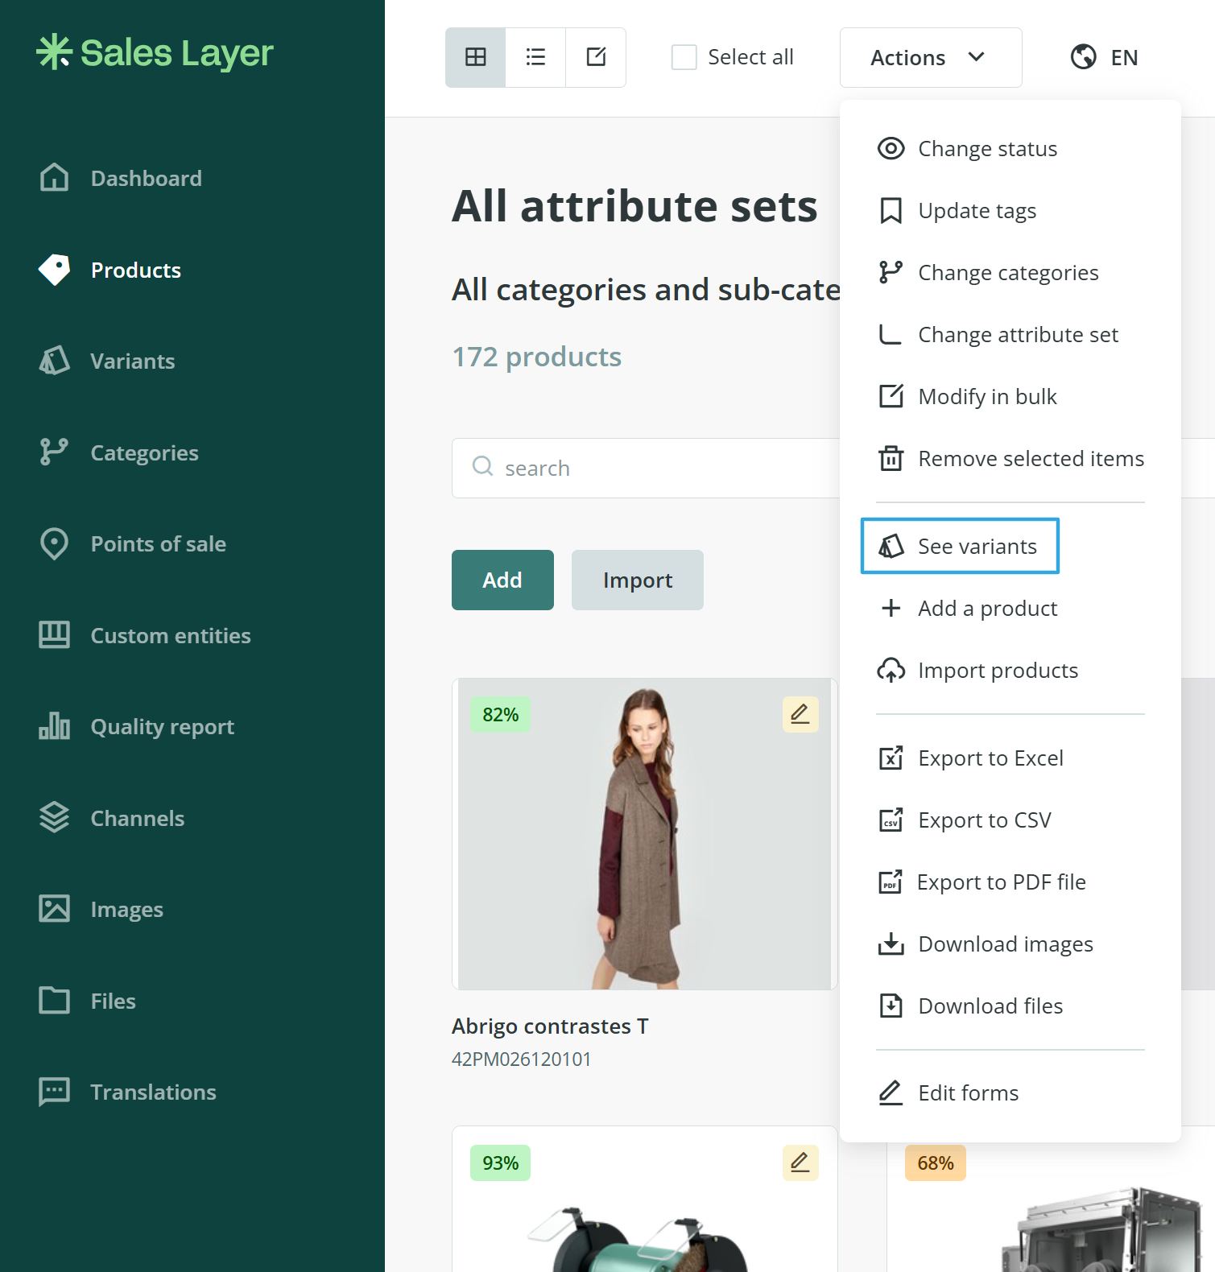Click the 93% quality badge
1215x1272 pixels.
[500, 1163]
